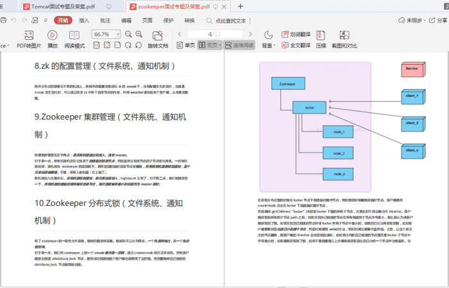Image resolution: width=449 pixels, height=288 pixels.
Task: Click the red Service box in diagram
Action: click(x=413, y=69)
